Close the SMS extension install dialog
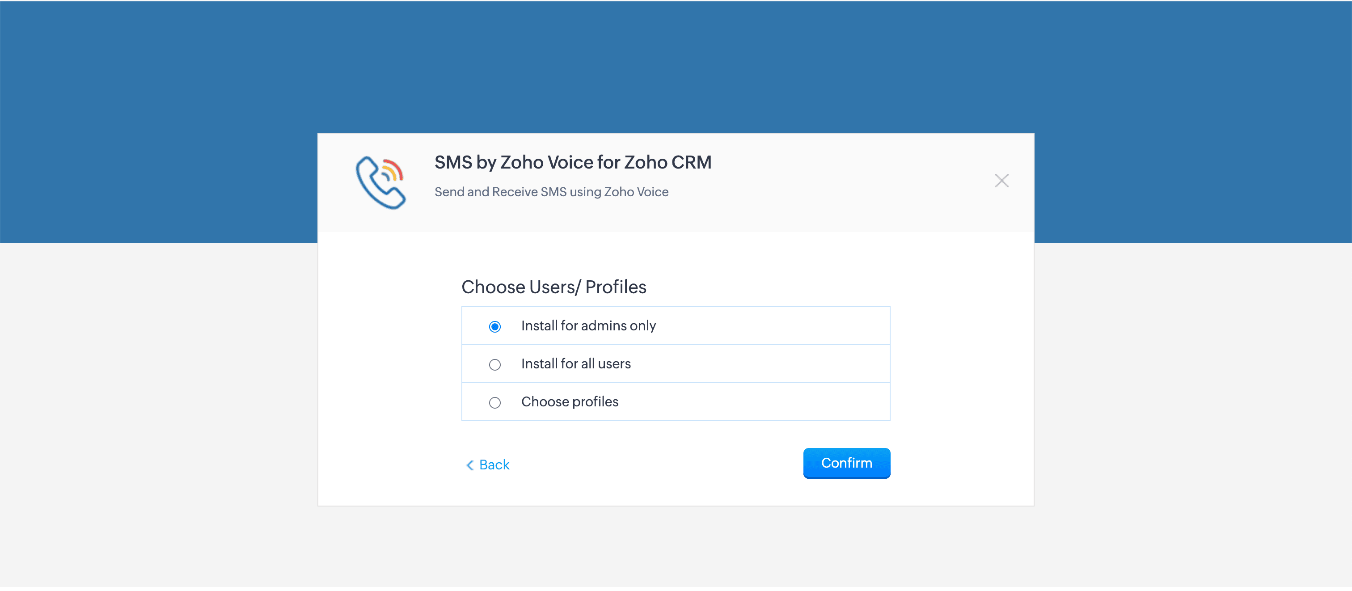 click(1001, 181)
